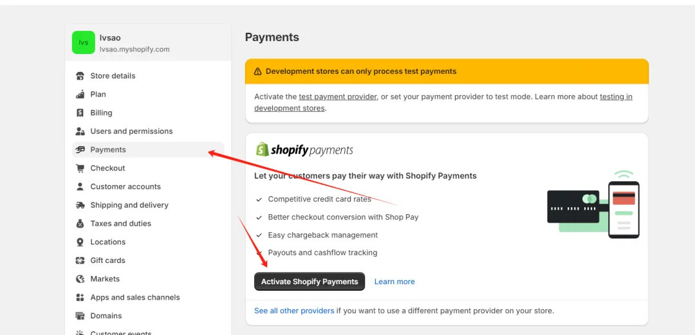This screenshot has width=695, height=335.
Task: Click the Shopify Payments logo
Action: tap(304, 150)
